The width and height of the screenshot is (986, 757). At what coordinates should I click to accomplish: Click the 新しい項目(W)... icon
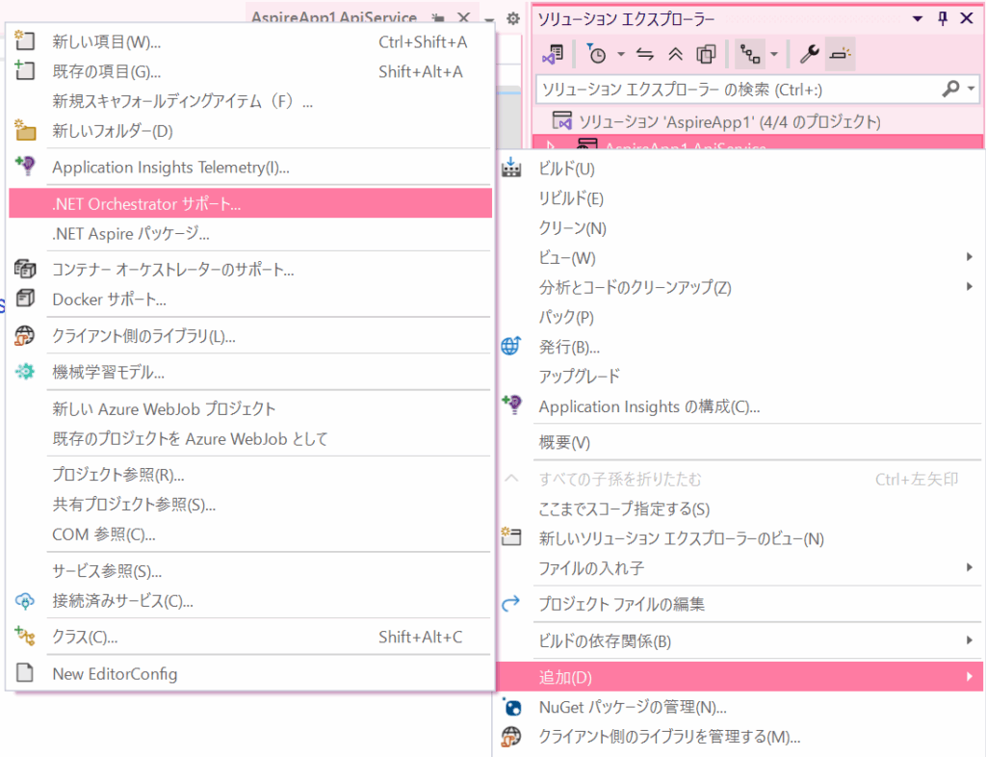tap(24, 40)
